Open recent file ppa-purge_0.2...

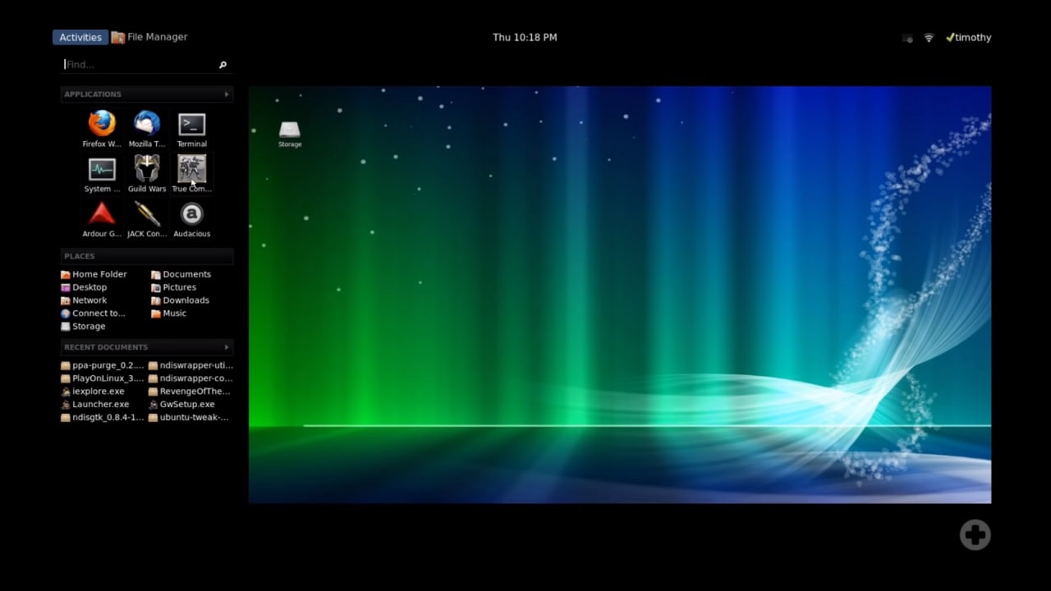[x=103, y=365]
